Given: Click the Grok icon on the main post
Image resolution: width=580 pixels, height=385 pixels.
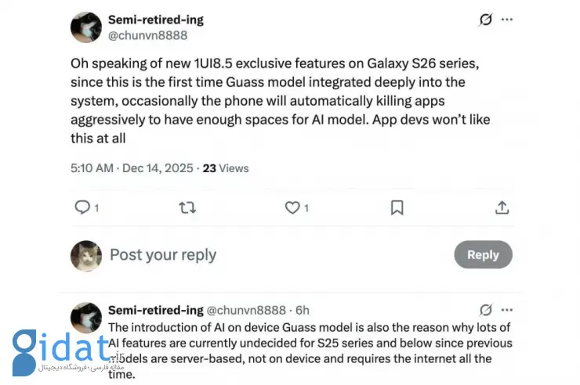Looking at the screenshot, I should click(486, 20).
